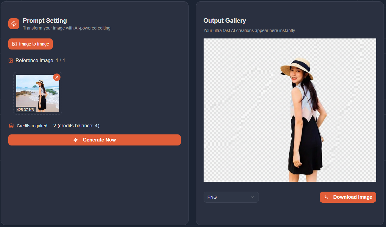Expand the PNG format chevron
The width and height of the screenshot is (386, 227).
[252, 197]
